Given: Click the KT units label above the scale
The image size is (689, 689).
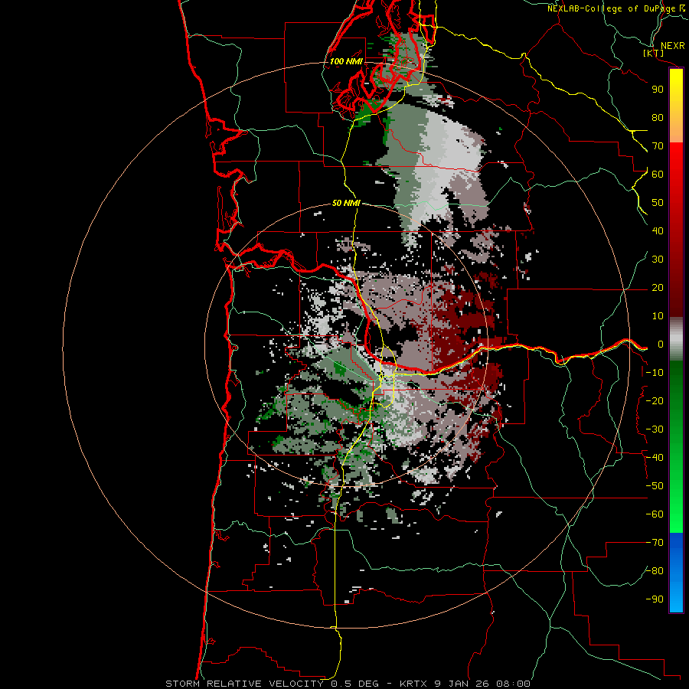Looking at the screenshot, I should [654, 53].
